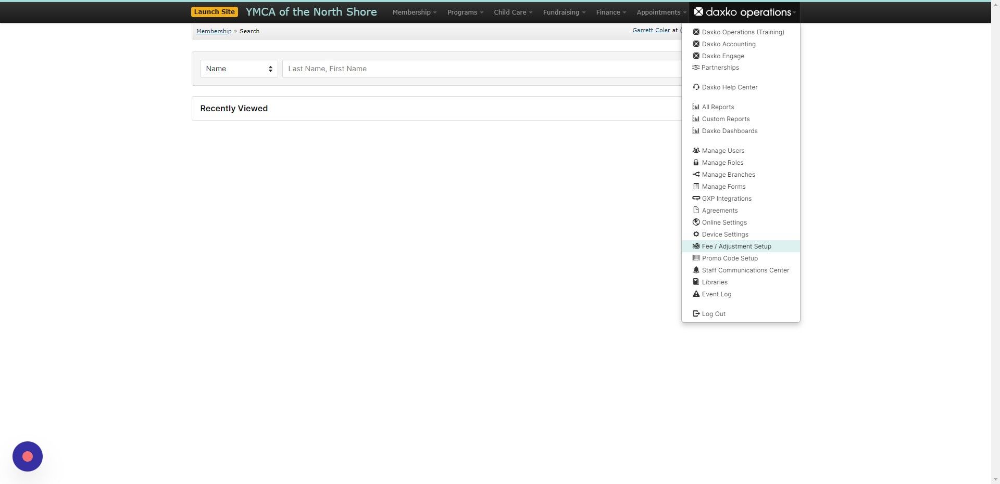Click the Manage Forms document icon
The image size is (1000, 484).
click(x=696, y=186)
